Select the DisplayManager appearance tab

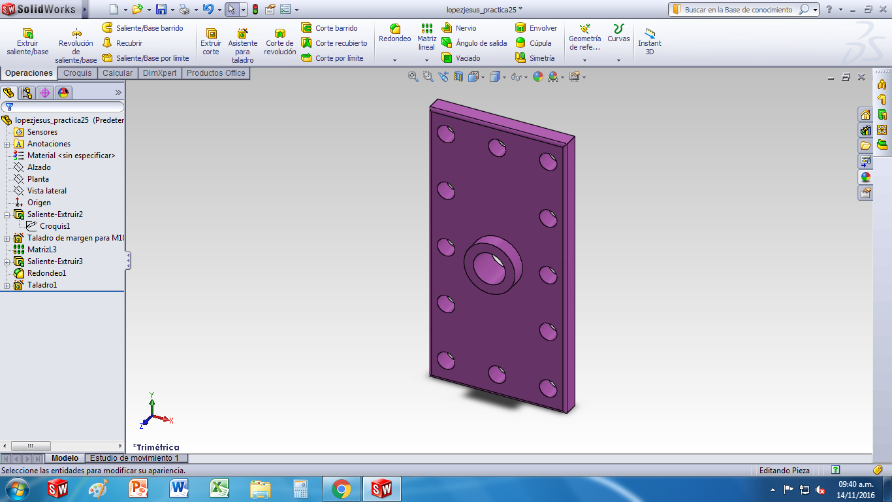tap(63, 92)
